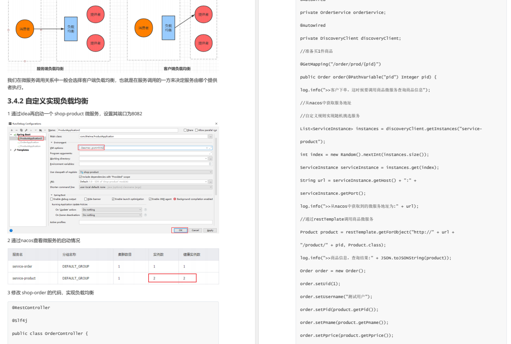Toggle Enable JMX agent checkbox
Image resolution: width=511 pixels, height=344 pixels.
coord(150,199)
